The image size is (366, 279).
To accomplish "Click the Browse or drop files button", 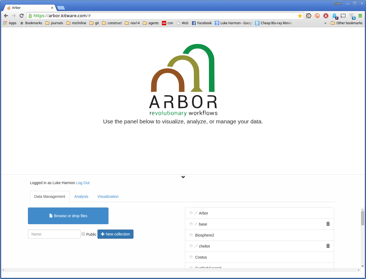I will point(68,216).
